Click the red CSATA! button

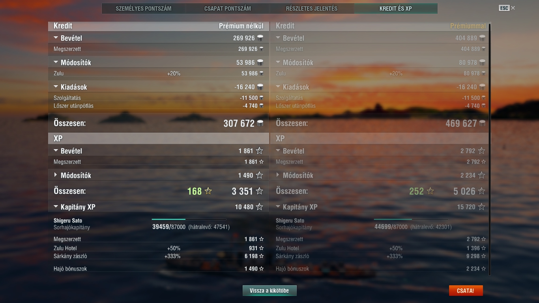[466, 291]
